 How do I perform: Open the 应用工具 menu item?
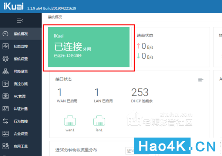click(21, 146)
